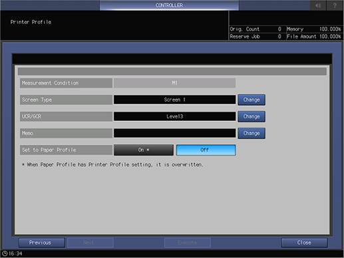Screen dimensions: 344x258
Task: Click the Reserve Job counter
Action: pos(256,37)
